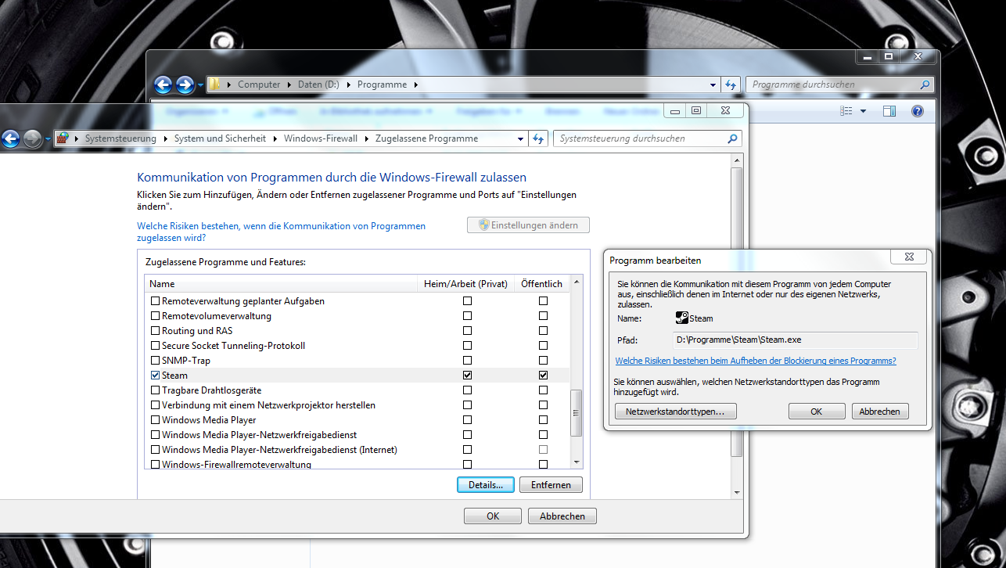Toggle Öffentlich checkbox for Routing und RAS

tap(543, 331)
